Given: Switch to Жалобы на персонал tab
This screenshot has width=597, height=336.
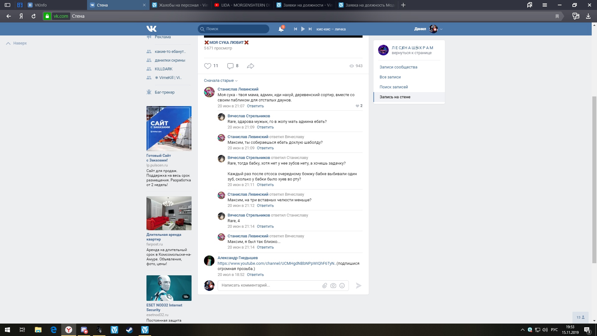Looking at the screenshot, I should point(180,5).
